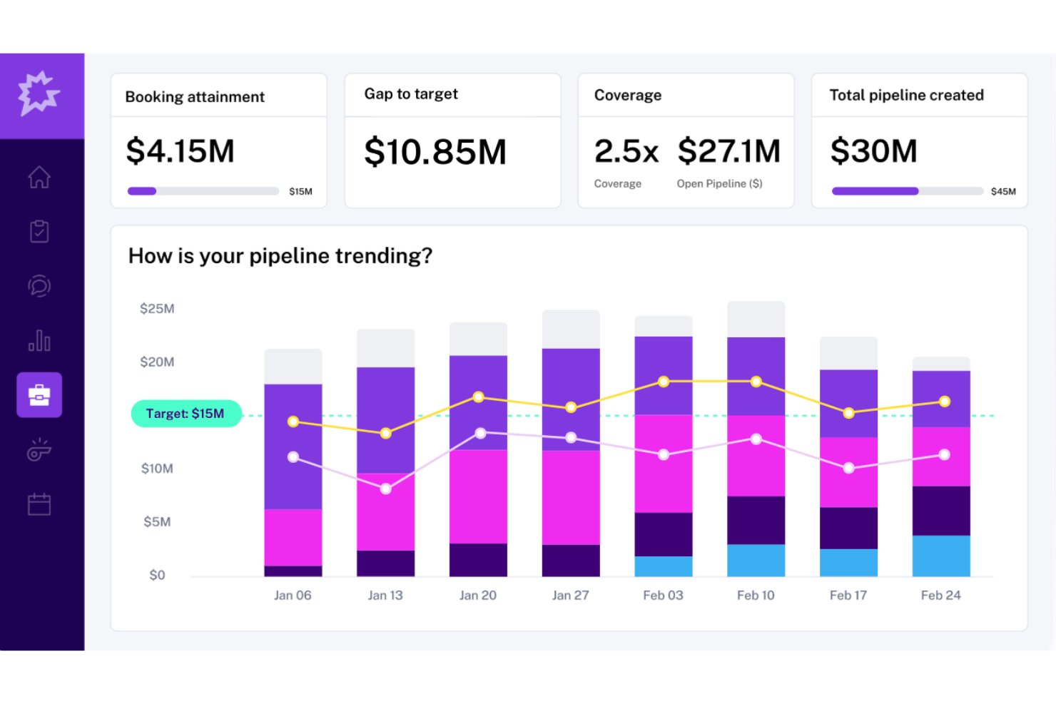
Task: Select the Coverage card title
Action: tap(628, 96)
